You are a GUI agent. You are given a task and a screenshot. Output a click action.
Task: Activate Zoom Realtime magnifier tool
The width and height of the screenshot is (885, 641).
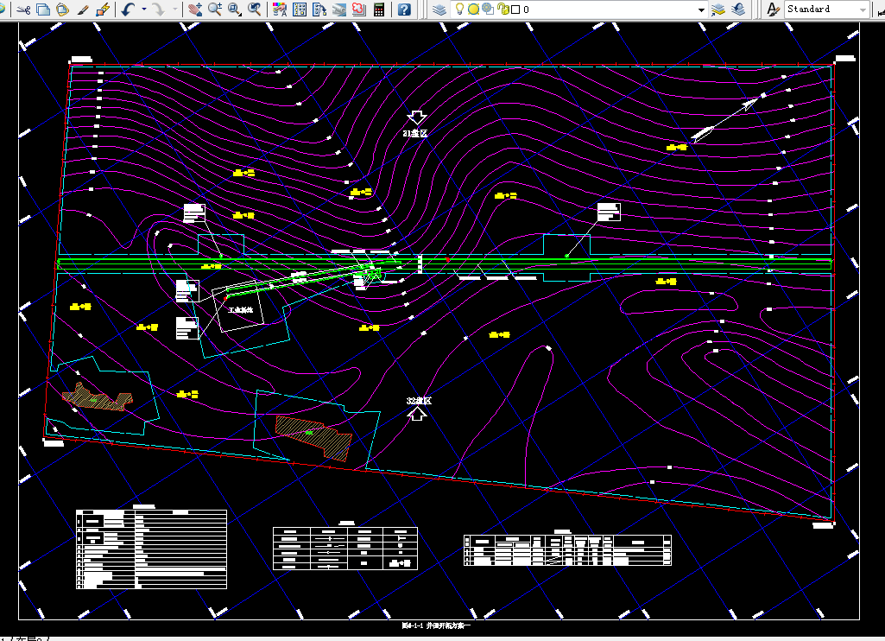[214, 10]
